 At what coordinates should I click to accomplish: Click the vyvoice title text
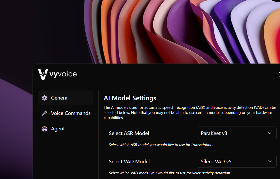(x=63, y=74)
